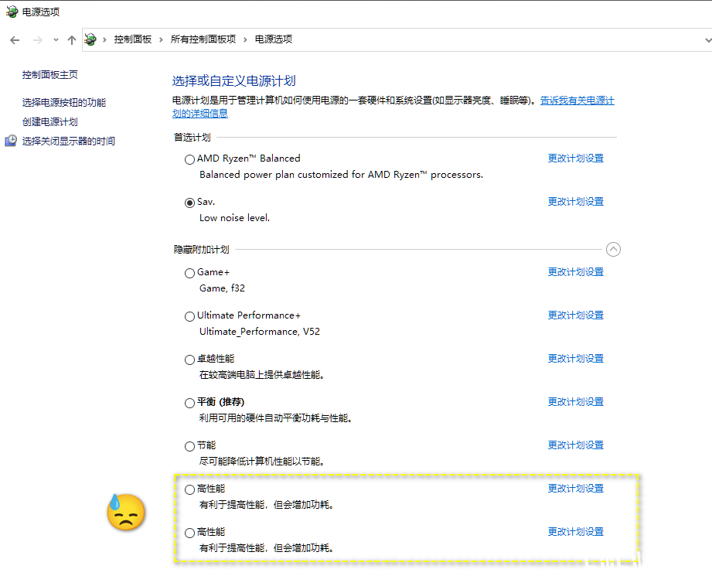This screenshot has width=712, height=576.
Task: Go up one level with up arrow
Action: [72, 40]
